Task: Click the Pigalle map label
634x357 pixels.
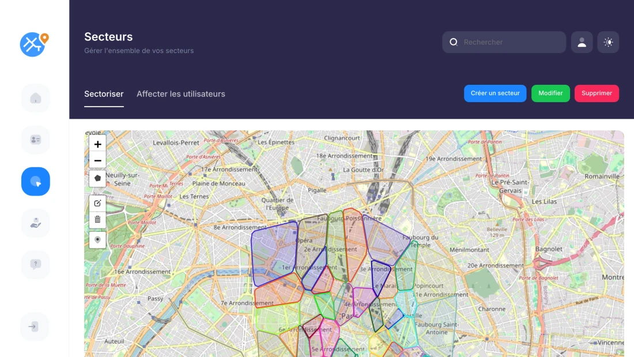Action: point(317,190)
